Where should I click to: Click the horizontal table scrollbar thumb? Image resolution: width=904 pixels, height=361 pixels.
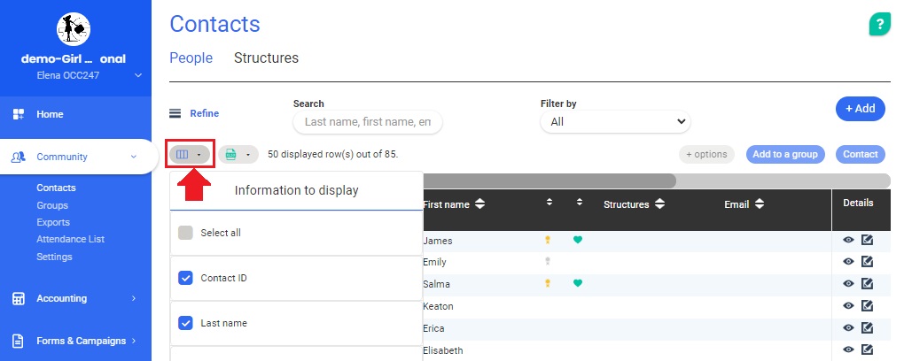(549, 180)
